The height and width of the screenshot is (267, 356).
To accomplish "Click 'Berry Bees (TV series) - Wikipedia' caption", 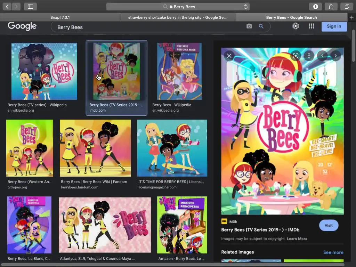I will click(37, 105).
